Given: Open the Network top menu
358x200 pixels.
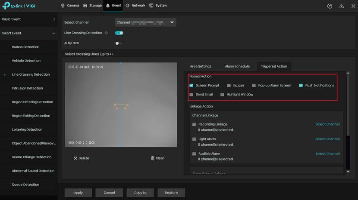Looking at the screenshot, I should point(135,6).
